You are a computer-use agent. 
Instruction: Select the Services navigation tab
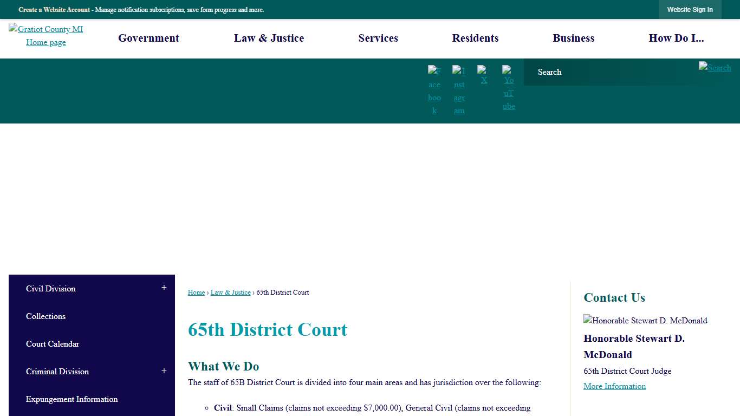[378, 38]
